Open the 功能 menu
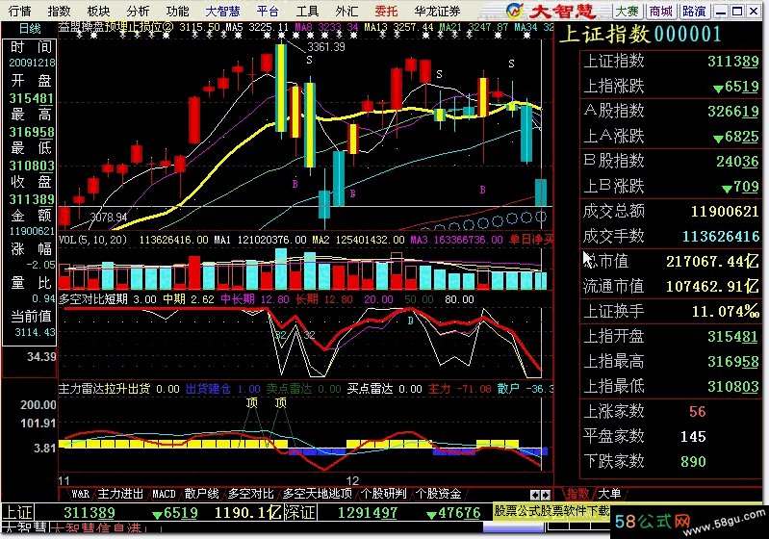769x539 pixels. coord(177,11)
